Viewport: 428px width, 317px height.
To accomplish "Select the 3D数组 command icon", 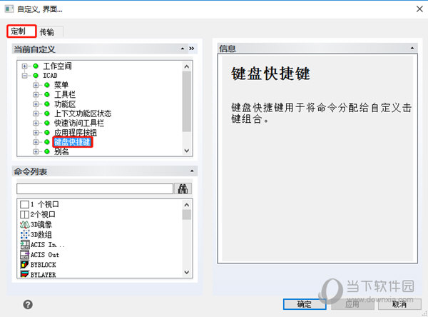I will point(24,234).
